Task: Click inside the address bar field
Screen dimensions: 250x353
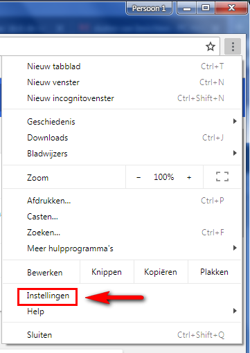Action: [102, 46]
